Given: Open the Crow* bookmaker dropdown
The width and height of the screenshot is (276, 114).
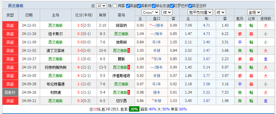Looking at the screenshot, I should coord(151,13).
